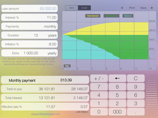Tap the decimal point key
The width and height of the screenshot is (158, 118).
pos(136,112)
